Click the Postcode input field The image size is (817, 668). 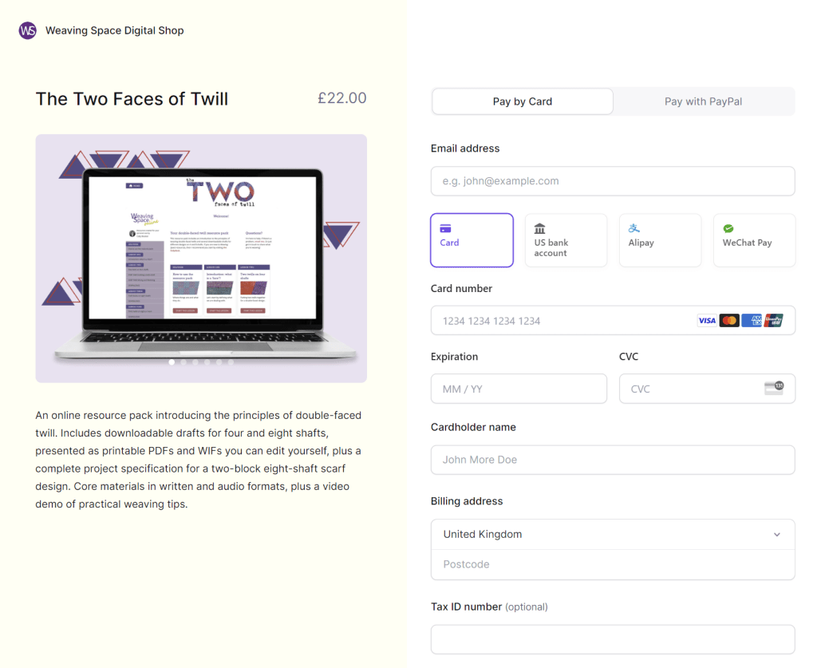click(612, 564)
